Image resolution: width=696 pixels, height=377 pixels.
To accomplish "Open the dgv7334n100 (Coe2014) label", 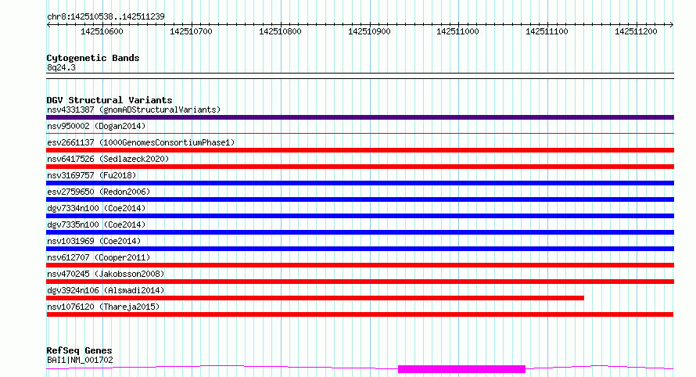I will click(96, 208).
